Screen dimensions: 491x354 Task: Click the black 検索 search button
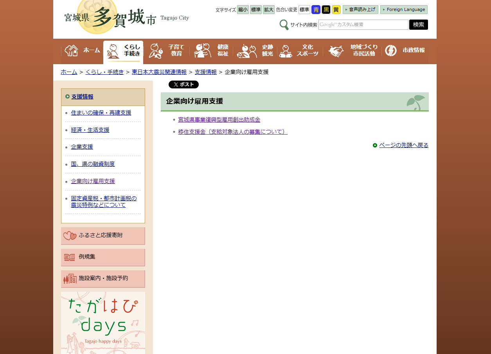coord(419,25)
